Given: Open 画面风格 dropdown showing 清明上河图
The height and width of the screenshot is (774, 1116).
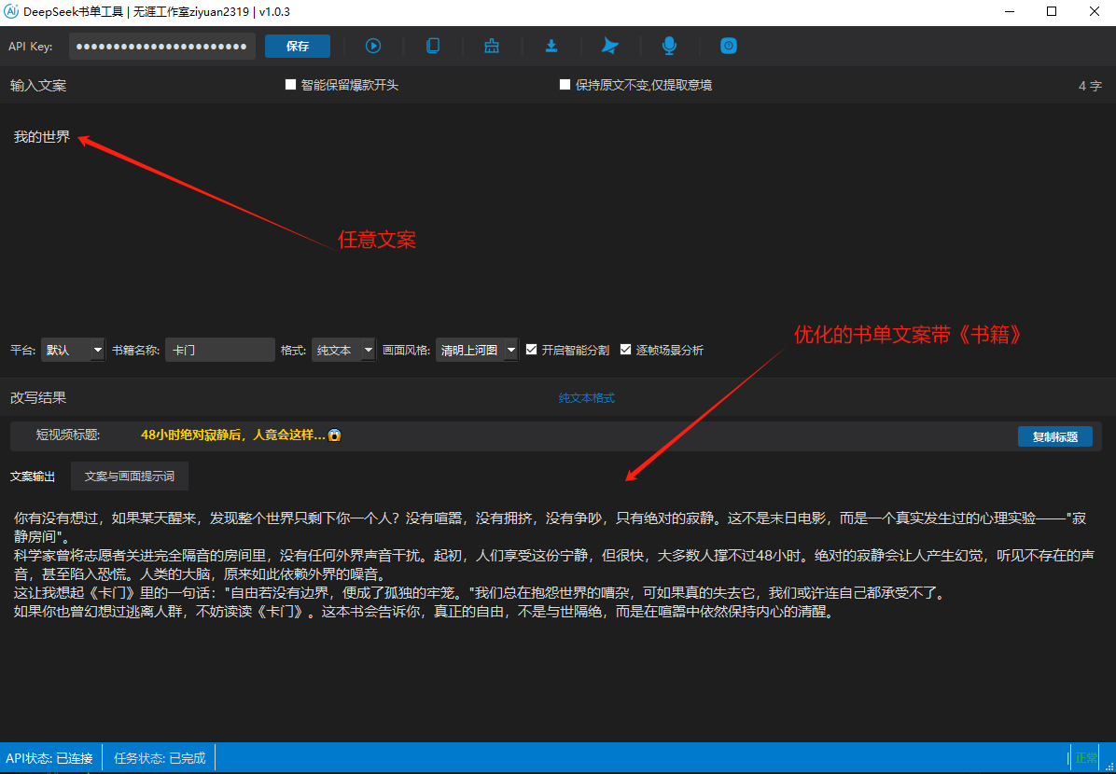Looking at the screenshot, I should click(477, 350).
